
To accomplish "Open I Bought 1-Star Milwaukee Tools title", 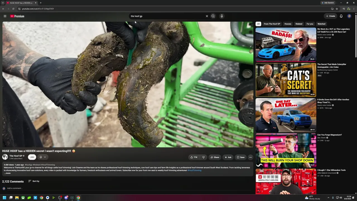I will point(331,170).
